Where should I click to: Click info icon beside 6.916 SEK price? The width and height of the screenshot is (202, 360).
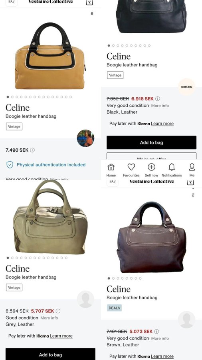(158, 99)
